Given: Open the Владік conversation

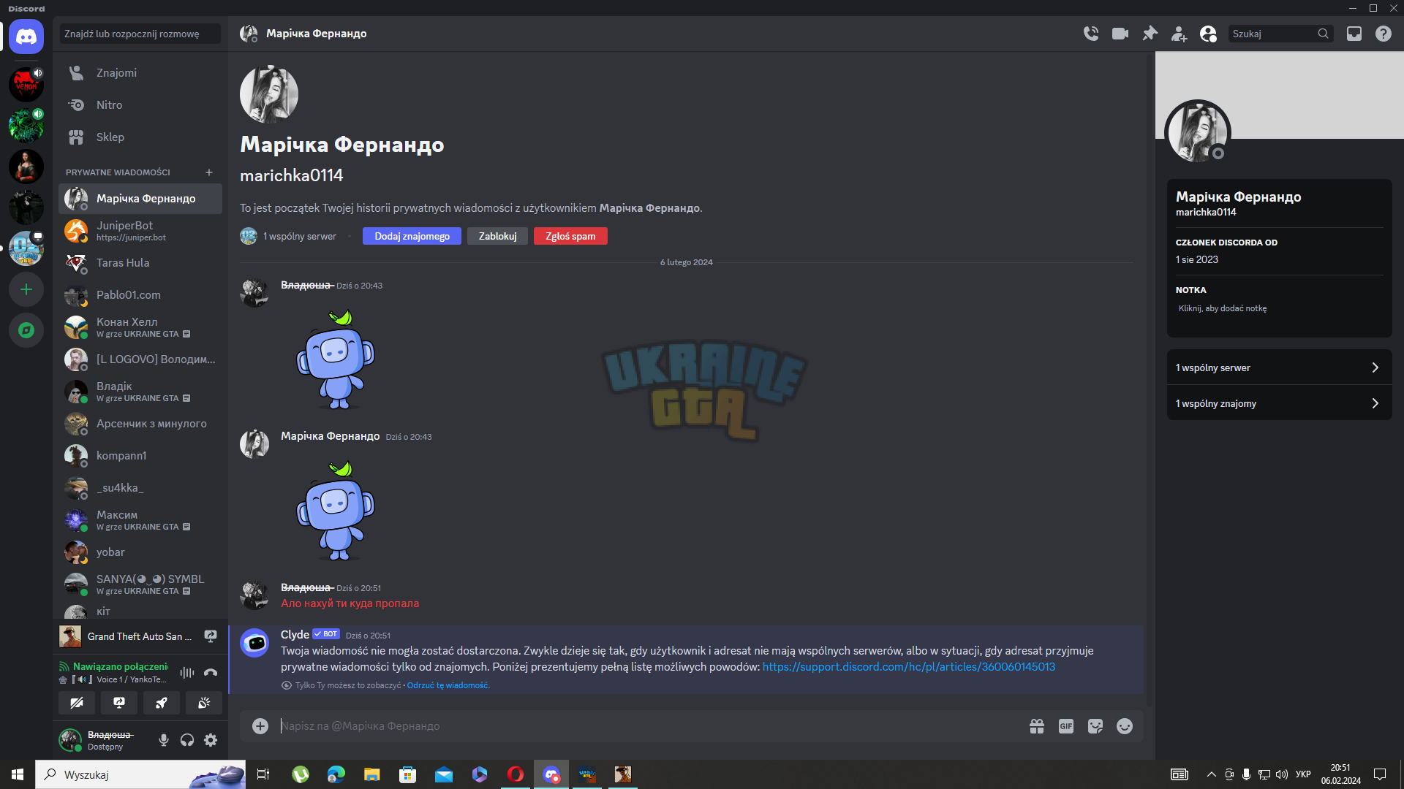Looking at the screenshot, I should pyautogui.click(x=140, y=392).
